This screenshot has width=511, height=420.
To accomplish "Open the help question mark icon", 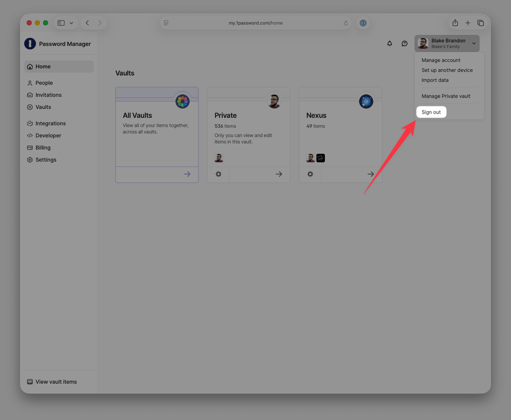I will (404, 43).
